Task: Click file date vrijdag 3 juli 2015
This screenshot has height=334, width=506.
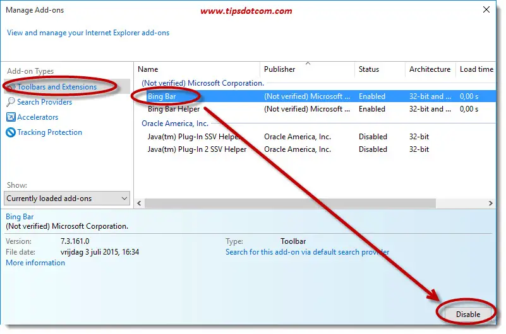Action: [x=100, y=252]
